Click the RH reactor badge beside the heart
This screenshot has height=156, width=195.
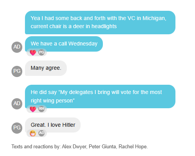[41, 109]
